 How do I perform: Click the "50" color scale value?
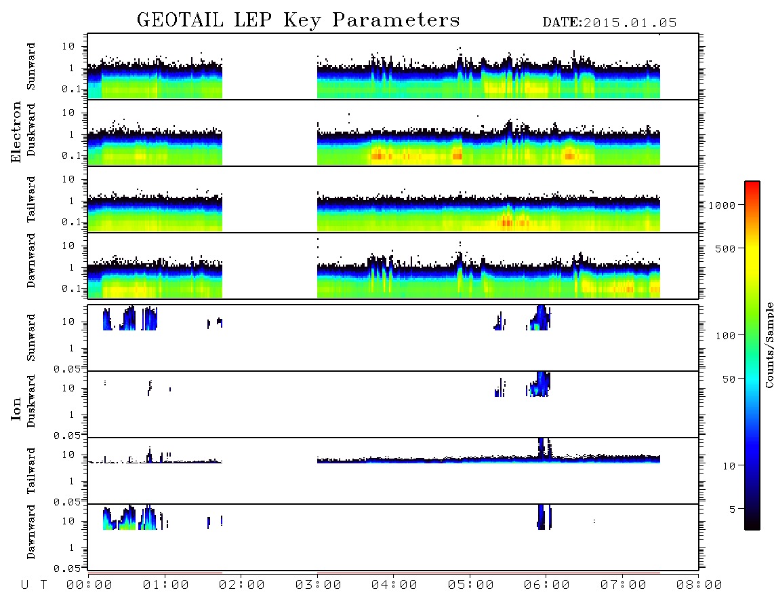click(729, 379)
